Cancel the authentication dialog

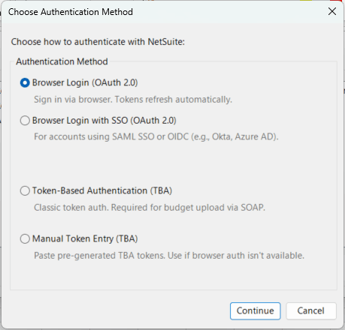[311, 310]
